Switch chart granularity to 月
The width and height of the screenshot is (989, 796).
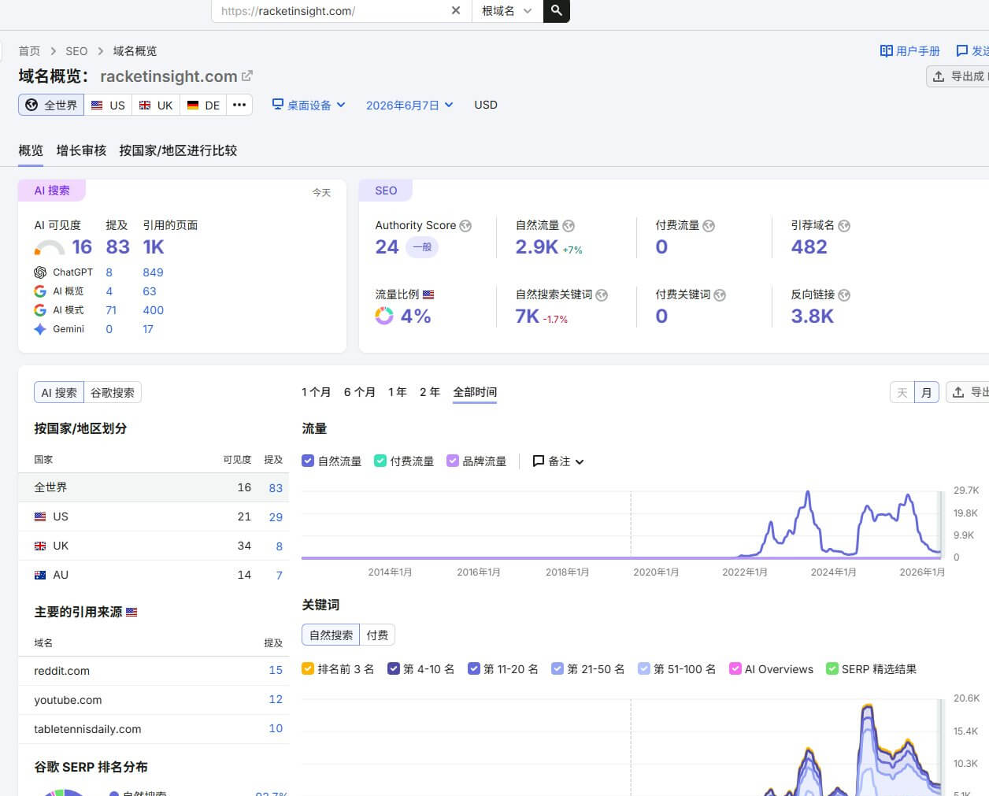927,392
